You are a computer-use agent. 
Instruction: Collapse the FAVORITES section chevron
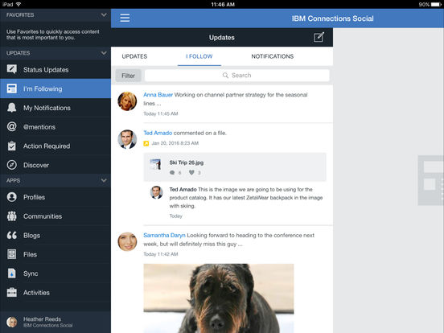104,14
